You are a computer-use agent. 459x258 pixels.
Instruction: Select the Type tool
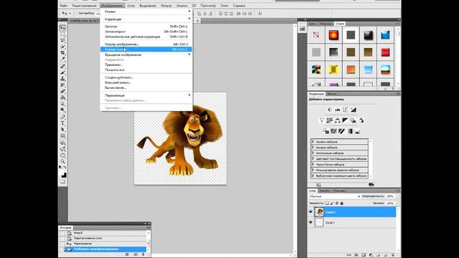(62, 123)
